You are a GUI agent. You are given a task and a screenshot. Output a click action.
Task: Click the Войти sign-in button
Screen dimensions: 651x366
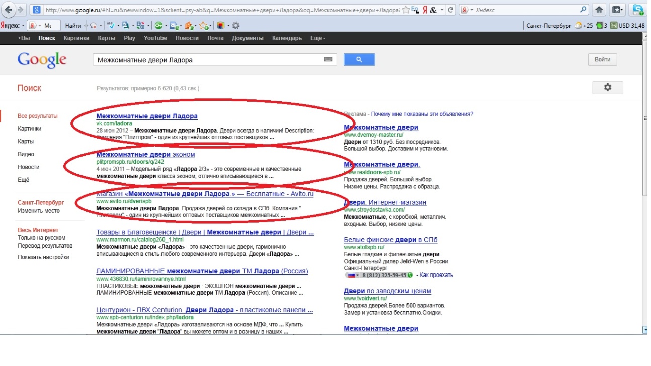tap(602, 59)
